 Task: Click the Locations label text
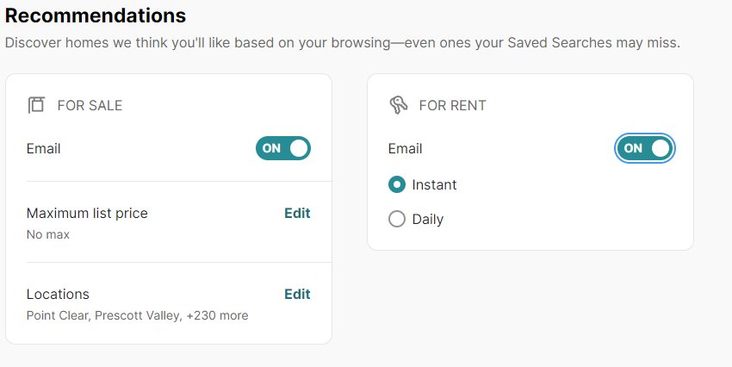[x=58, y=294]
